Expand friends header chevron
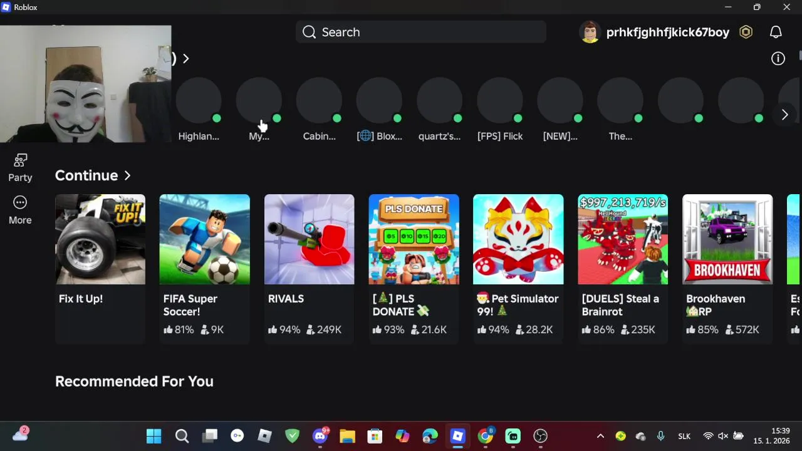The width and height of the screenshot is (802, 451). click(185, 58)
